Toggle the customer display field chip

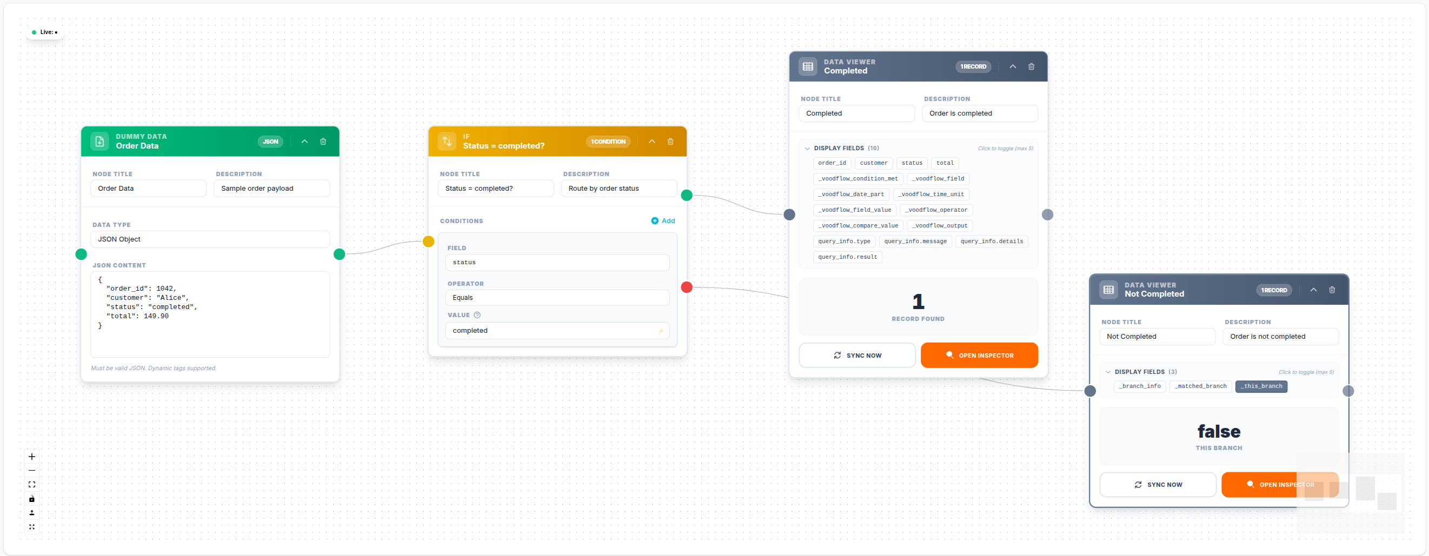pyautogui.click(x=873, y=163)
